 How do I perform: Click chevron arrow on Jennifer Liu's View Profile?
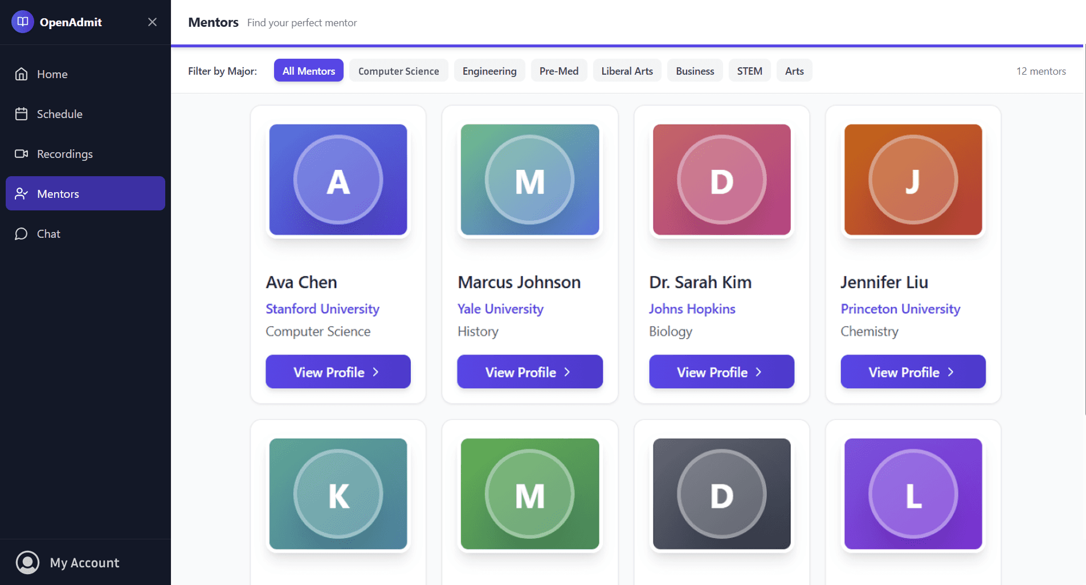tap(950, 372)
